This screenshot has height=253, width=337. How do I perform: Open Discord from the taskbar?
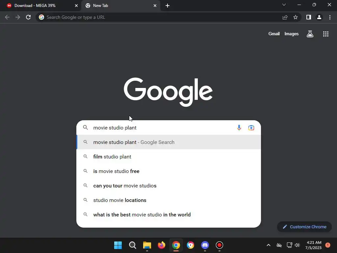point(205,245)
